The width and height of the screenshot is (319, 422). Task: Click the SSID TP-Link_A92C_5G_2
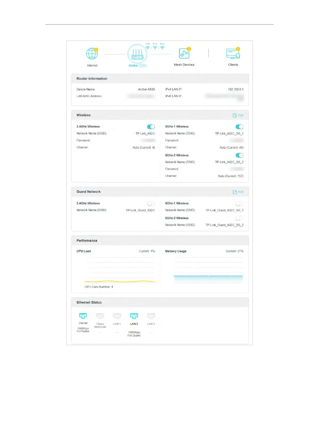pos(229,162)
